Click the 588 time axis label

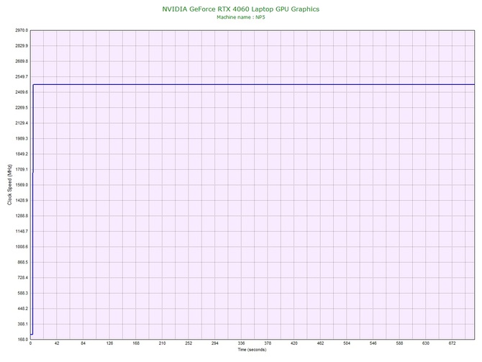pyautogui.click(x=399, y=343)
